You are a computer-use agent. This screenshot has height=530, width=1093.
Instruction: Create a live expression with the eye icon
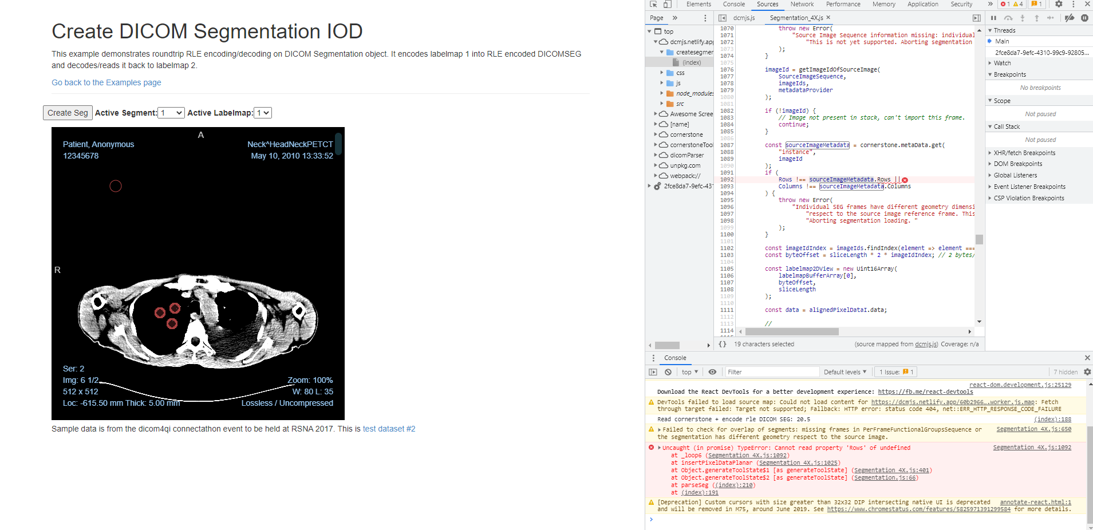point(712,372)
